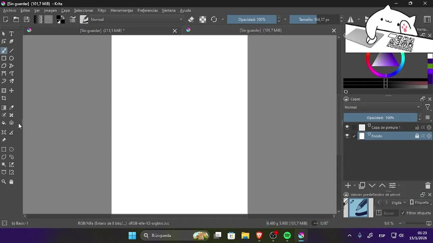Toggle preserve alpha checkerboard button
The width and height of the screenshot is (433, 243).
(x=203, y=20)
